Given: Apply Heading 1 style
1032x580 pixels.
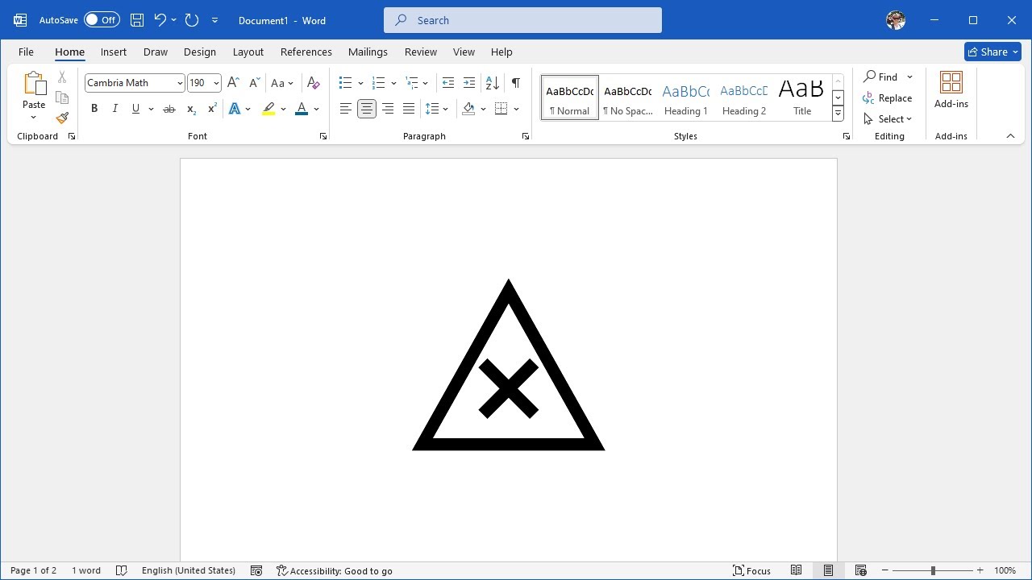Looking at the screenshot, I should pos(686,98).
